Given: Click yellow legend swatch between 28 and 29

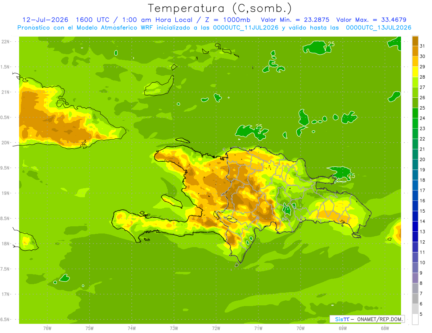Looking at the screenshot, I should [415, 72].
